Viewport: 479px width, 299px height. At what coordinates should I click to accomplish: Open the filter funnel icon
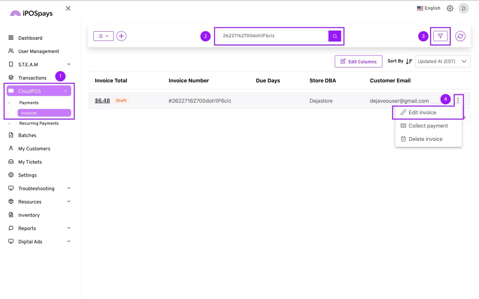(440, 36)
